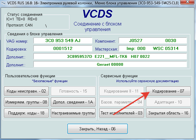The width and height of the screenshot is (196, 140).
Task: Open Кодирование - 07 function
Action: click(168, 91)
